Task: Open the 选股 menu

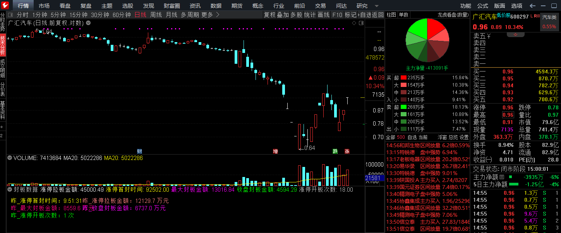Action: [x=127, y=6]
